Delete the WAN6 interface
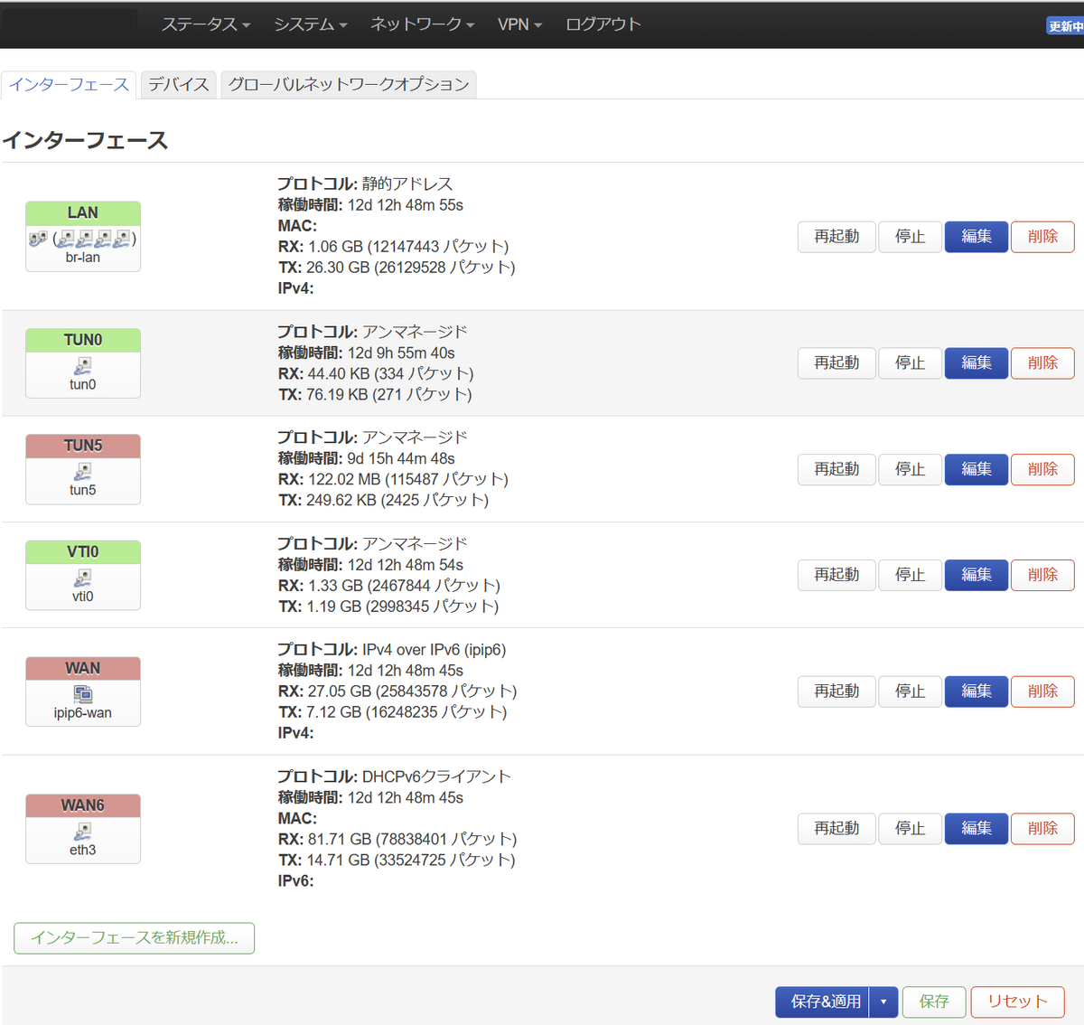The height and width of the screenshot is (1025, 1084). (x=1042, y=829)
